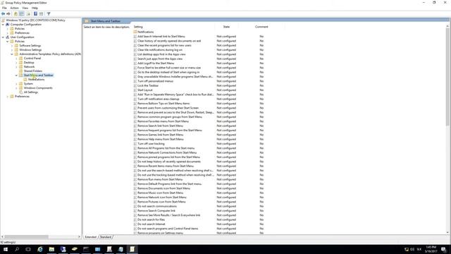
Task: Select Preferences under User Configuration
Action: coord(22,97)
